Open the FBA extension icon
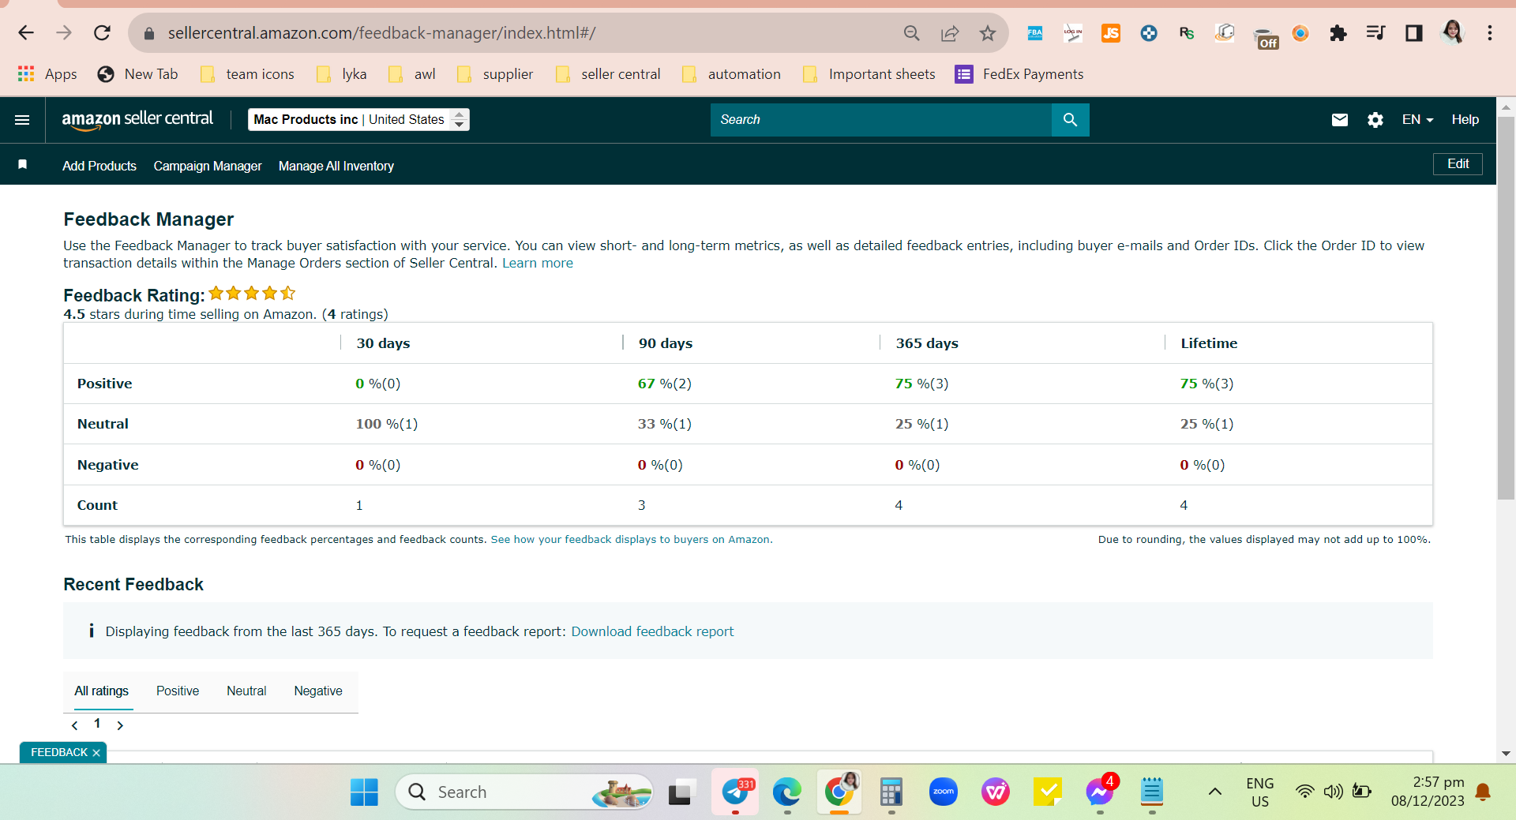The image size is (1516, 820). click(x=1034, y=33)
